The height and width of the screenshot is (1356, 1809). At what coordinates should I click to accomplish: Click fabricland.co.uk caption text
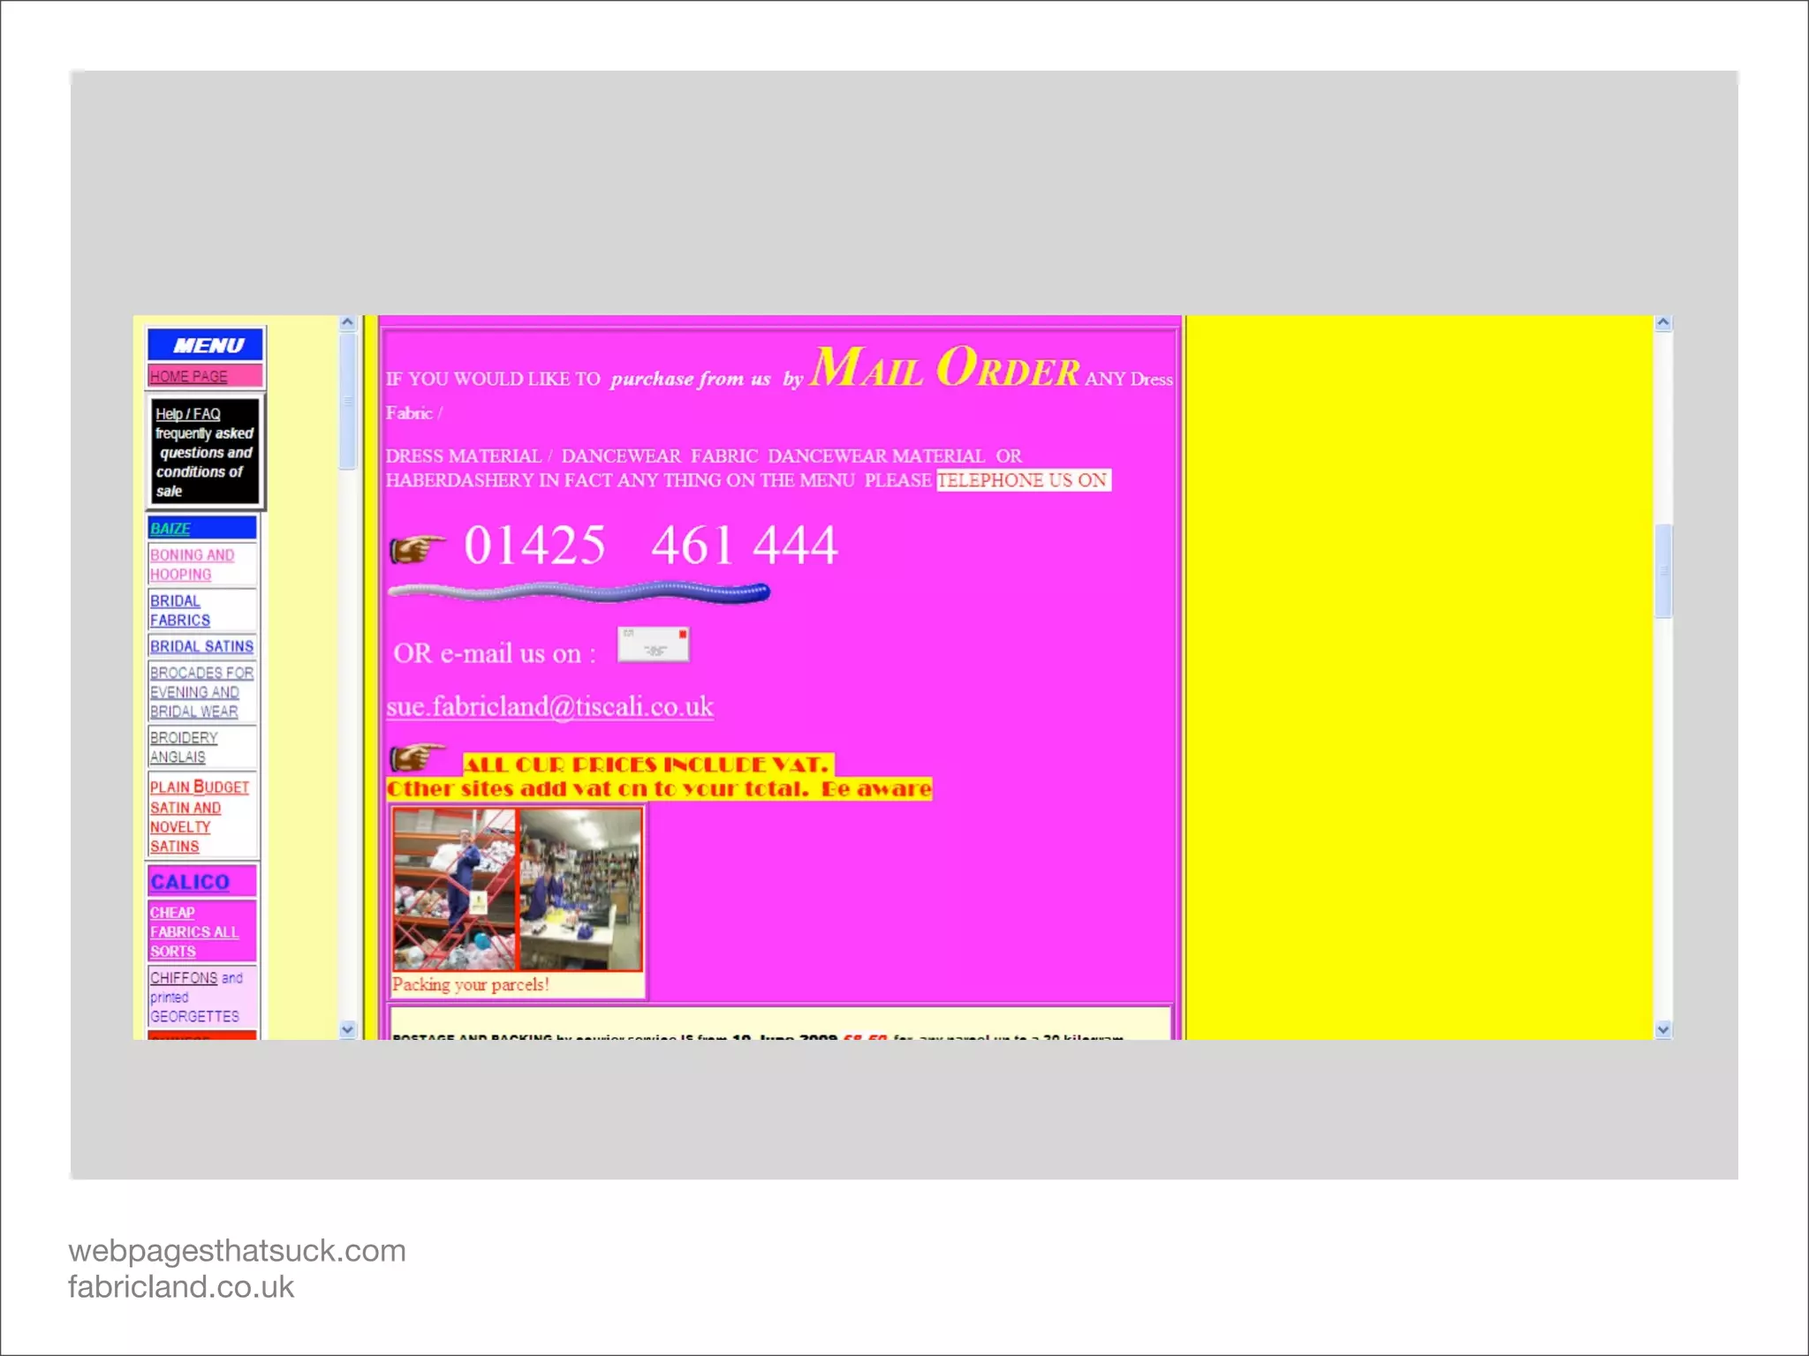181,1287
